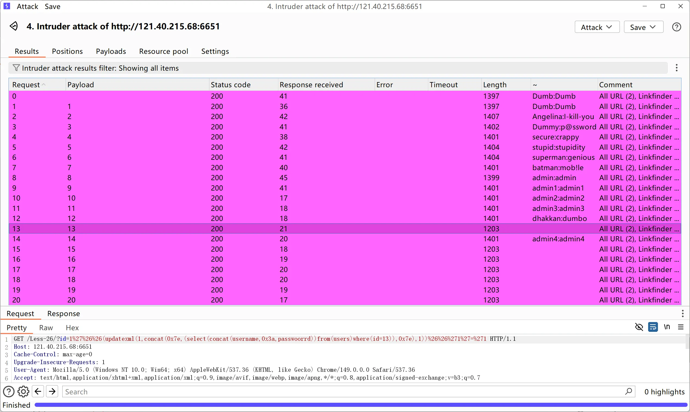
Task: Open the Attack dropdown button
Action: coord(597,27)
